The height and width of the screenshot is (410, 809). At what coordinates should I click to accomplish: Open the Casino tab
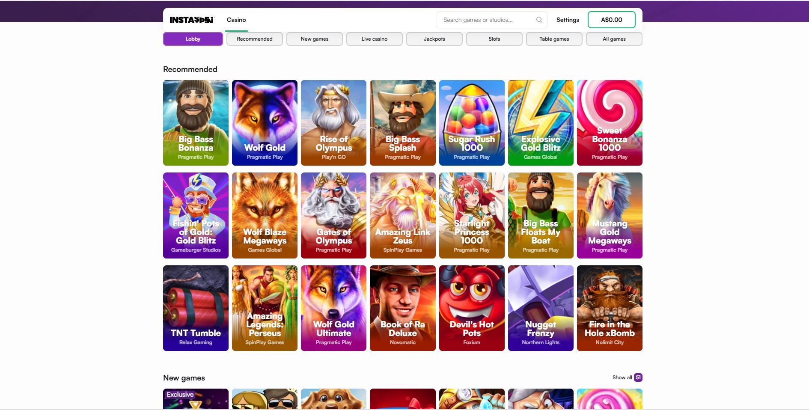[x=236, y=20]
